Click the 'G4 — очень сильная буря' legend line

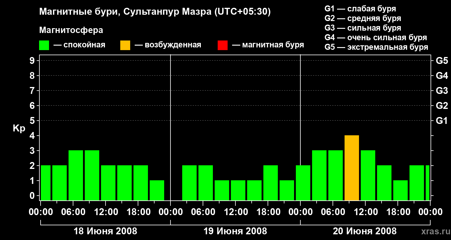[376, 37]
